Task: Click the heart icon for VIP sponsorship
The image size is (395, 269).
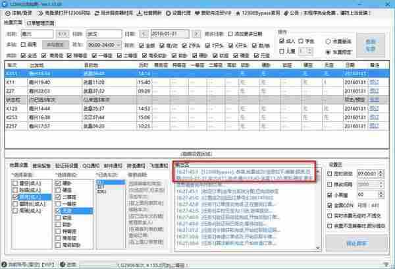Action: (197, 13)
